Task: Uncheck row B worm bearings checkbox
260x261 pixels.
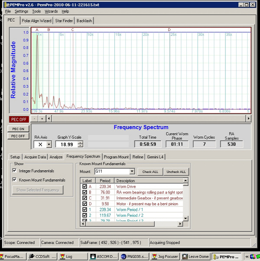Action: coord(84,192)
